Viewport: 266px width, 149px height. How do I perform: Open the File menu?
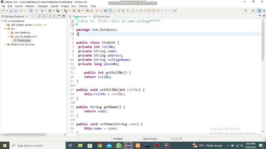click(x=3, y=6)
